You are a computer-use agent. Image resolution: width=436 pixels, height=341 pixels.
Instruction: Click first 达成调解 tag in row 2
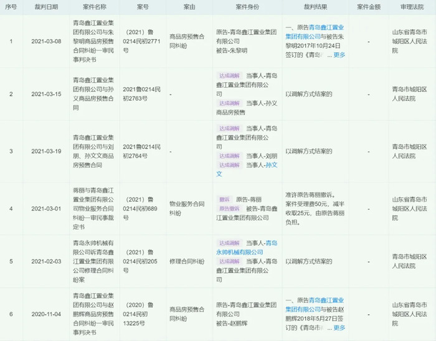(x=229, y=76)
